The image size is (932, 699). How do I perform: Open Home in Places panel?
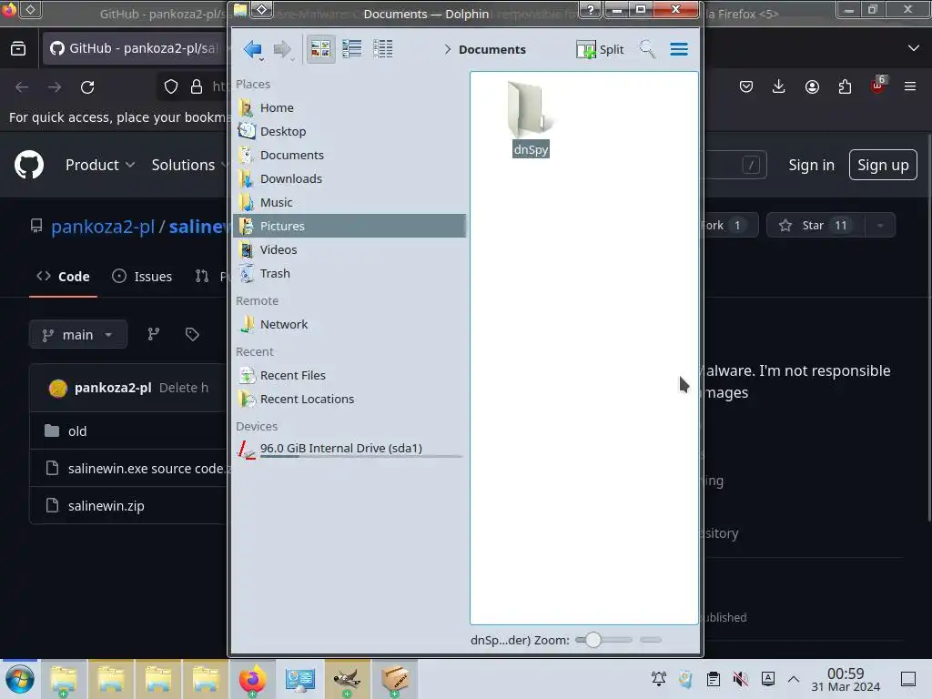350,107
